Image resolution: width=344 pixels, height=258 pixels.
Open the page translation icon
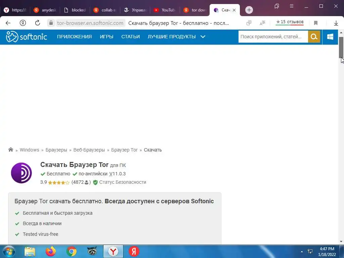coord(262,23)
